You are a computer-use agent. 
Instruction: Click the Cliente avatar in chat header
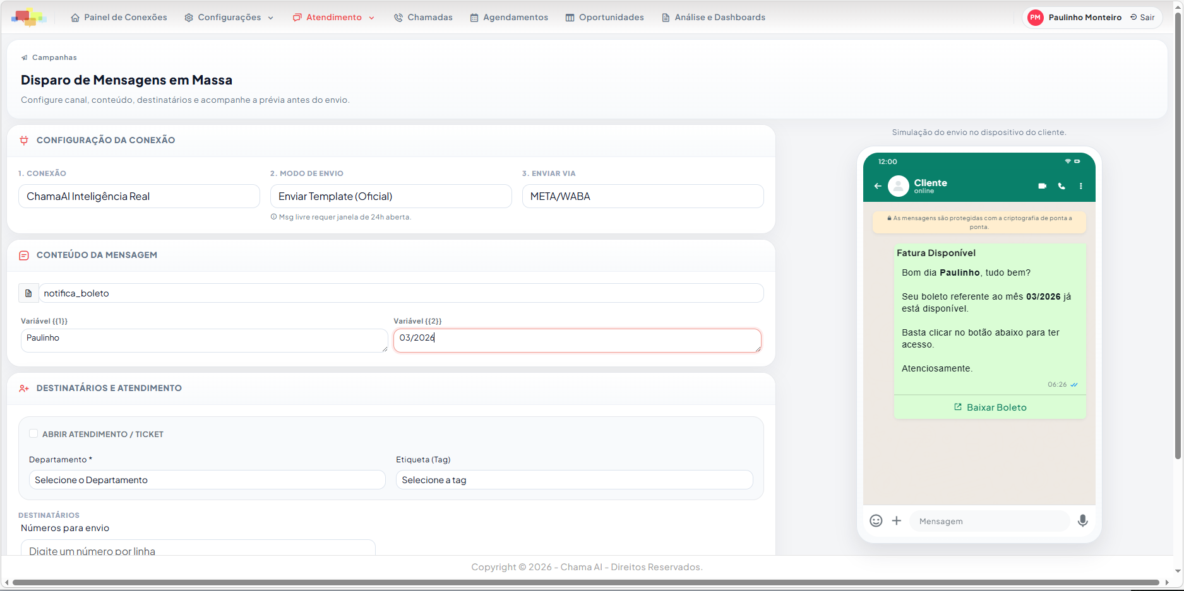point(899,186)
